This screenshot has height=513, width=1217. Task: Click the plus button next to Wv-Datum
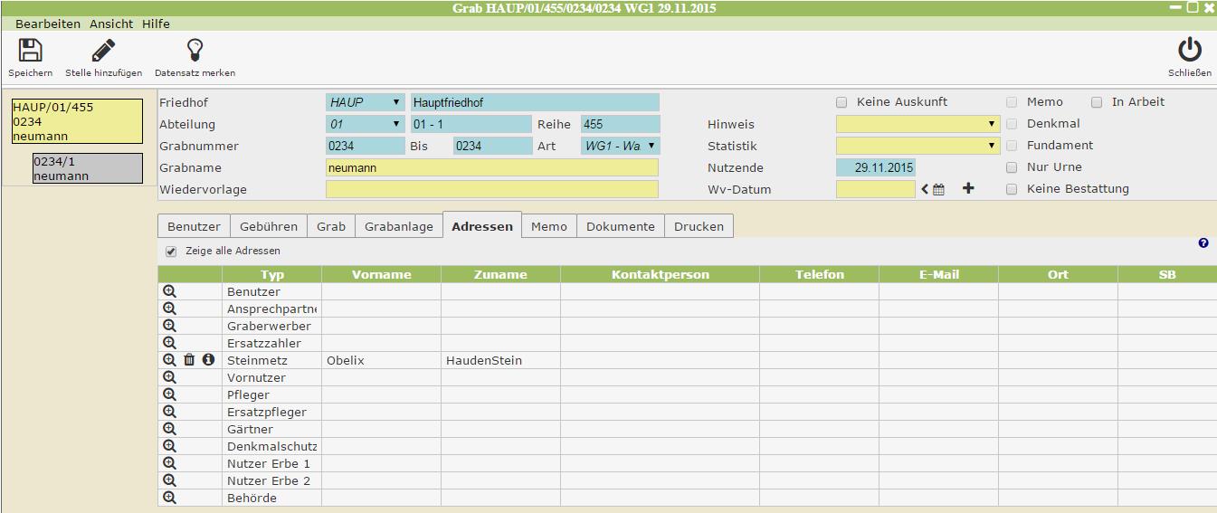(968, 189)
